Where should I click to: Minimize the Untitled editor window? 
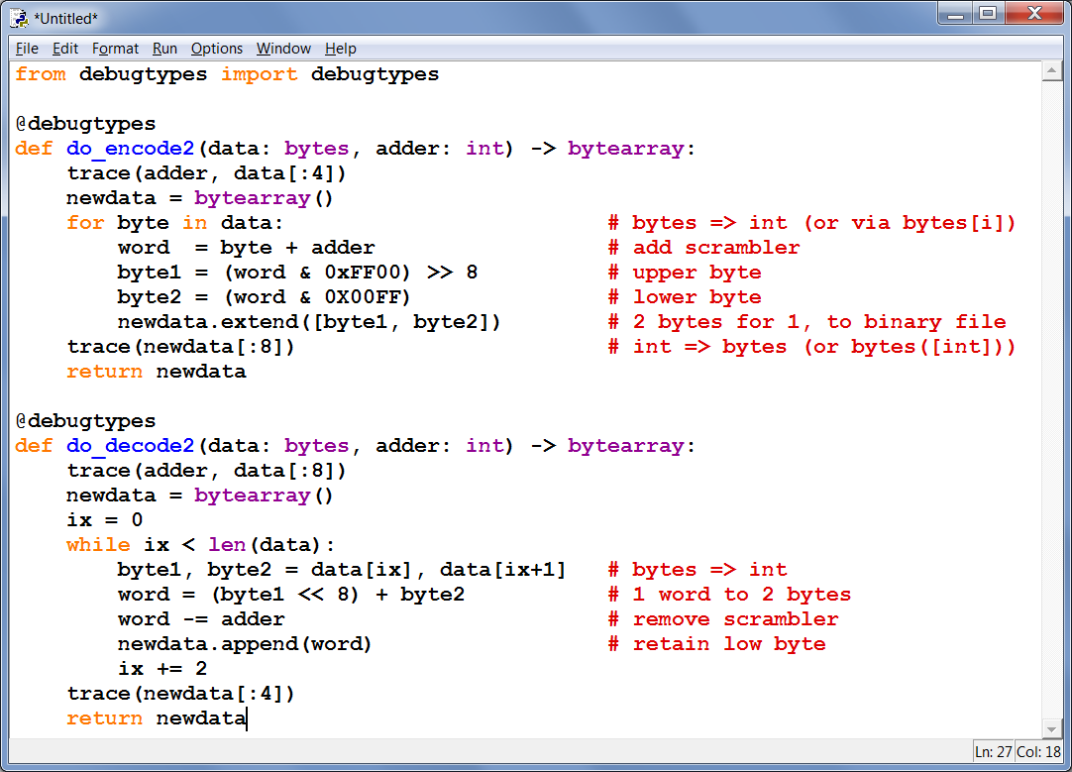[x=956, y=14]
